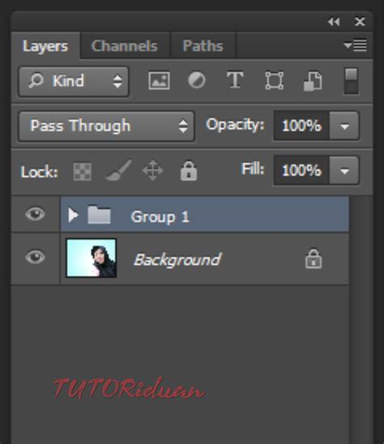
Task: Lock transparent pixels checkerboard icon
Action: (83, 171)
